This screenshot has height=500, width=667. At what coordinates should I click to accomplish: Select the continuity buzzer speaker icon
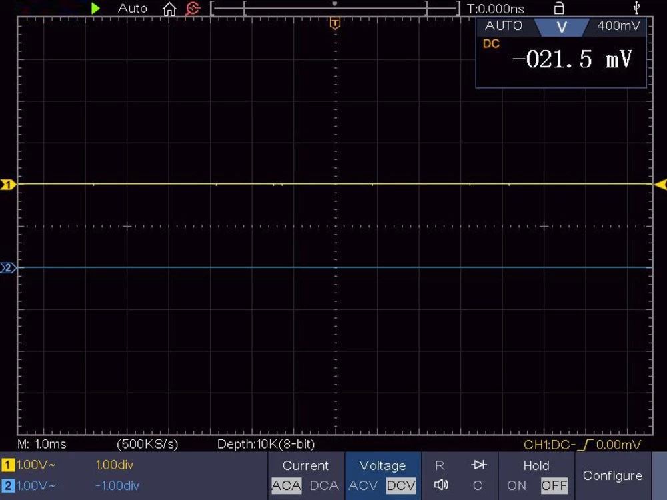tap(440, 485)
